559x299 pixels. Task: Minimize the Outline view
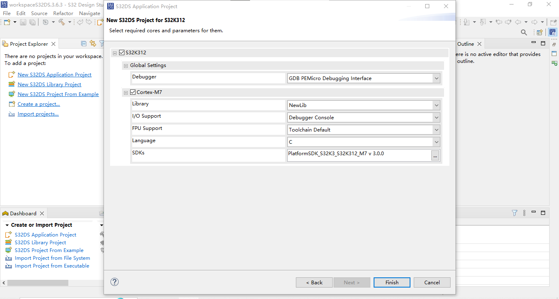pos(534,43)
